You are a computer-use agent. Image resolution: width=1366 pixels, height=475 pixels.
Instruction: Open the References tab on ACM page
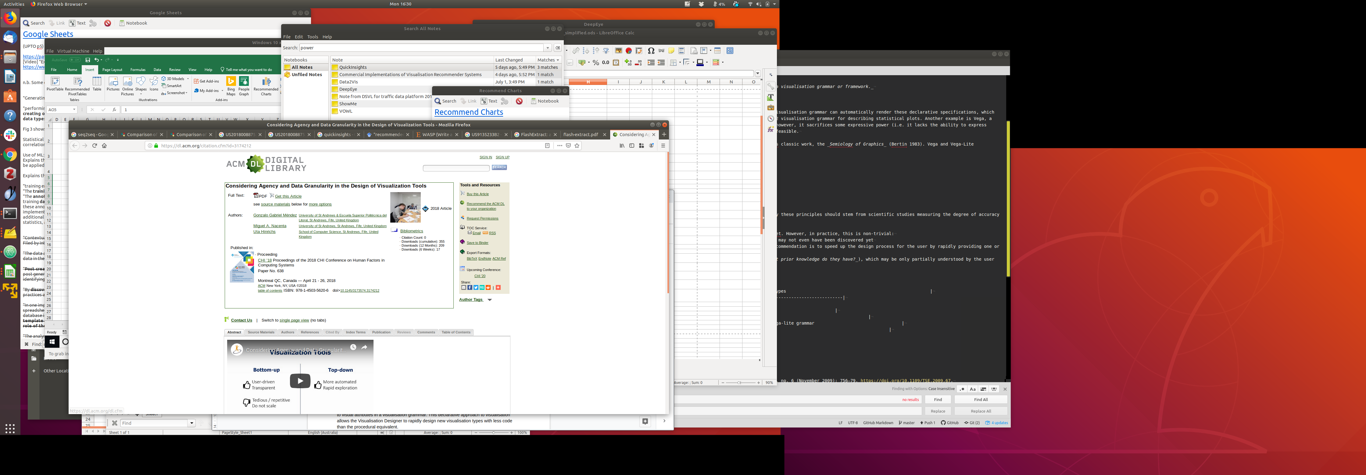click(310, 332)
